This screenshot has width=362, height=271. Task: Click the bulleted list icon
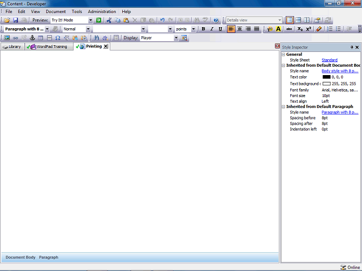[x=338, y=29]
